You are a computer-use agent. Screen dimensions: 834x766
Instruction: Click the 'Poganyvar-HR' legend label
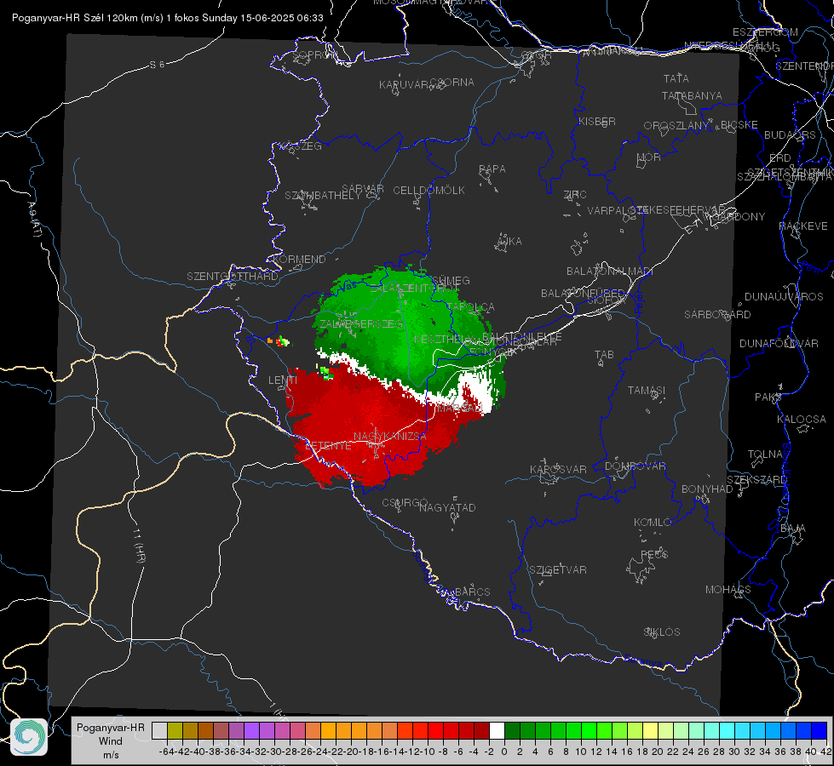110,727
